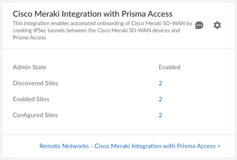Open the comments speech bubble icon
The width and height of the screenshot is (237, 160).
click(199, 25)
